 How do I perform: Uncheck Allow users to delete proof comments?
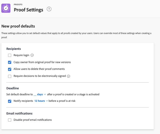[10, 69]
